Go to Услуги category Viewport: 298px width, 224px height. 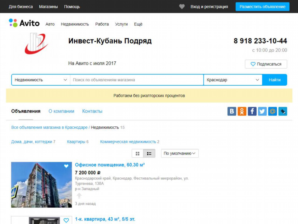coord(121,24)
